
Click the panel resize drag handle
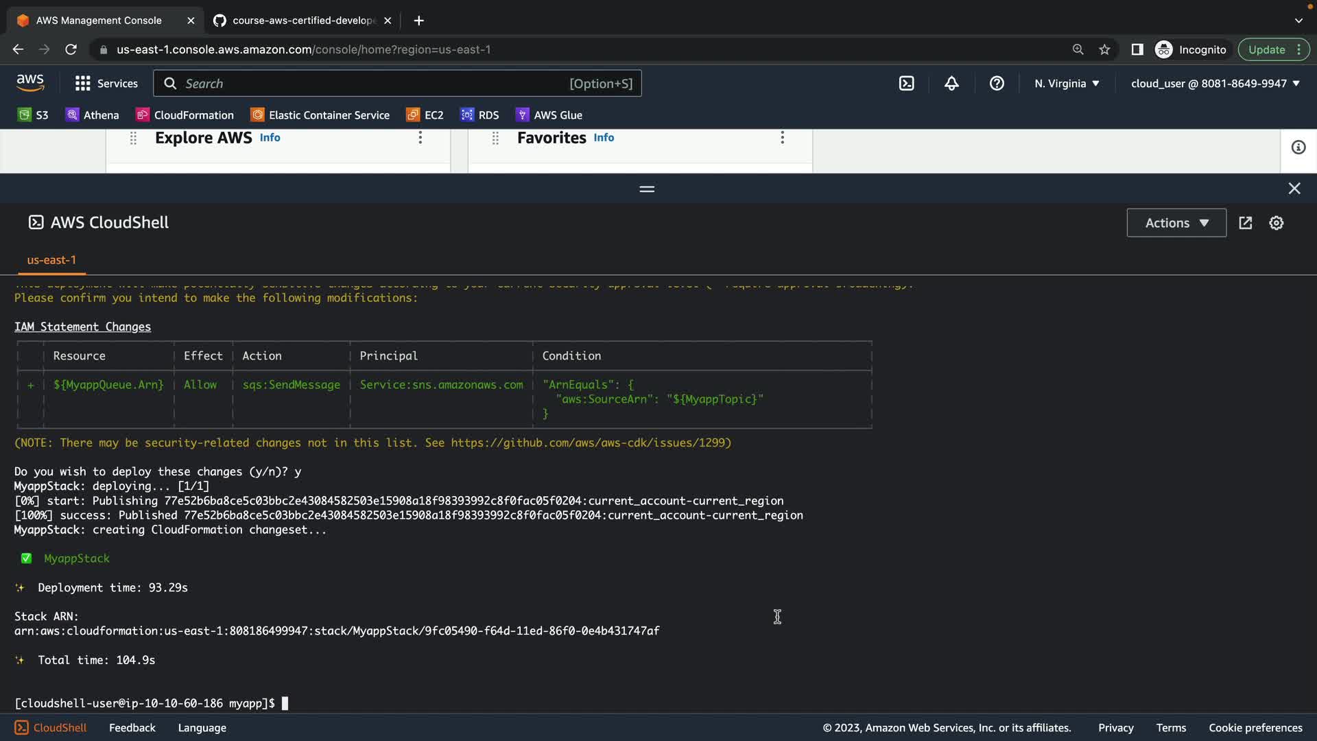646,189
